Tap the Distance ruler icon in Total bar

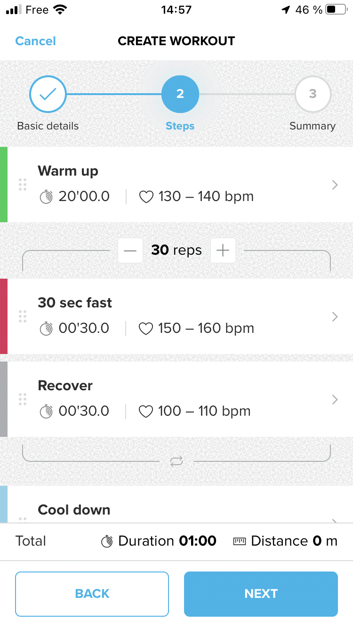[240, 541]
